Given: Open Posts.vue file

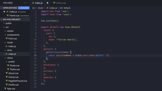Looking at the screenshot, I should point(15,65).
